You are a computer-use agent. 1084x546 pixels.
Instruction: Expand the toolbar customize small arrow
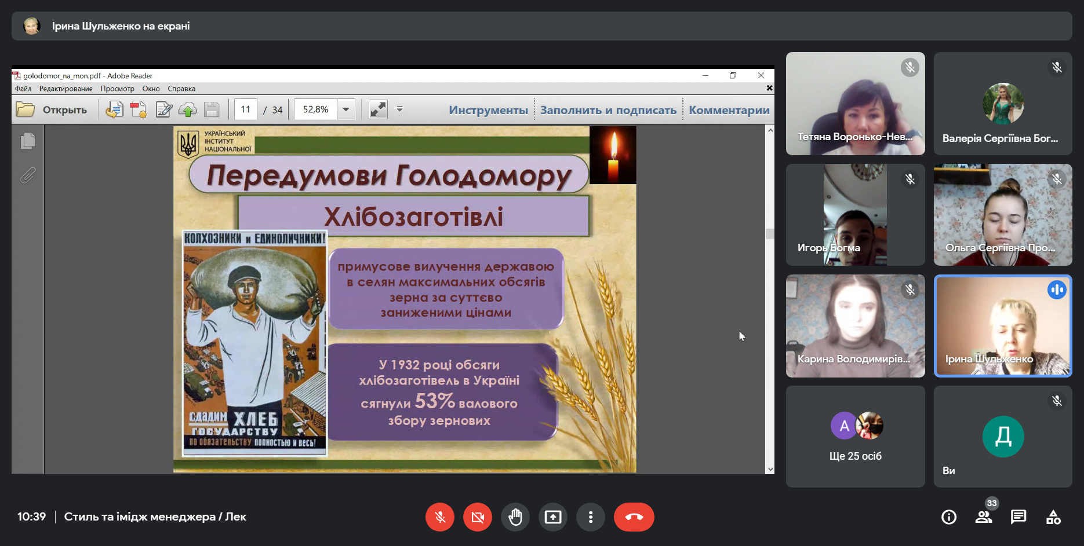[x=399, y=109]
